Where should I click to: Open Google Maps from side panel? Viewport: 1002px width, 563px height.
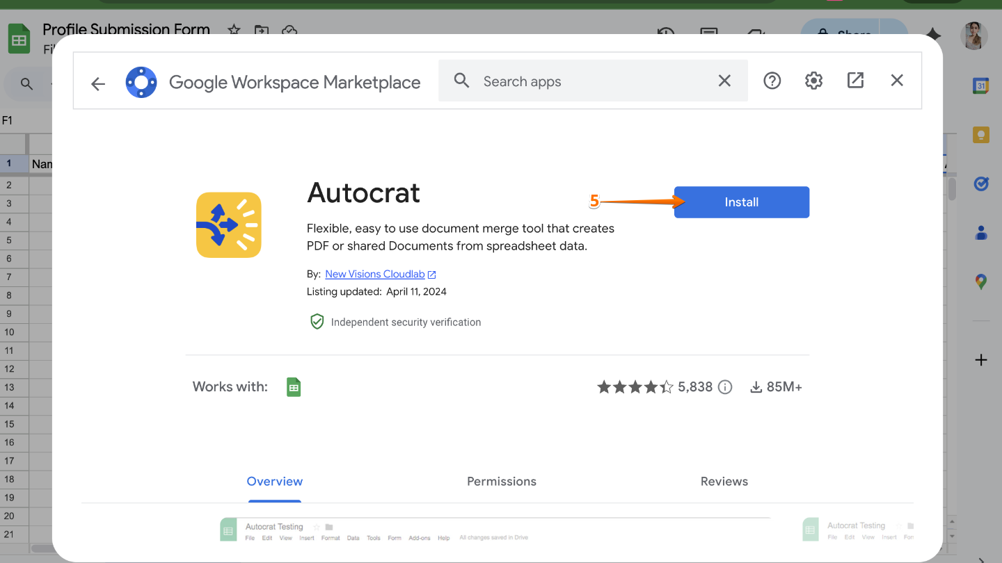point(981,281)
